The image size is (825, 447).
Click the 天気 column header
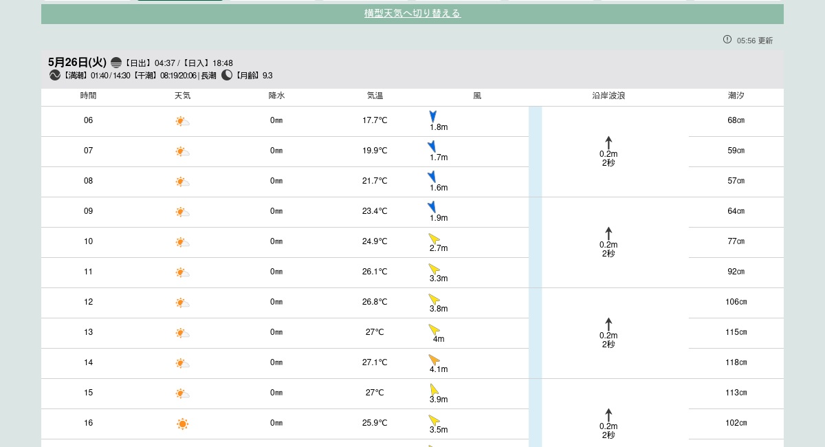(x=182, y=96)
